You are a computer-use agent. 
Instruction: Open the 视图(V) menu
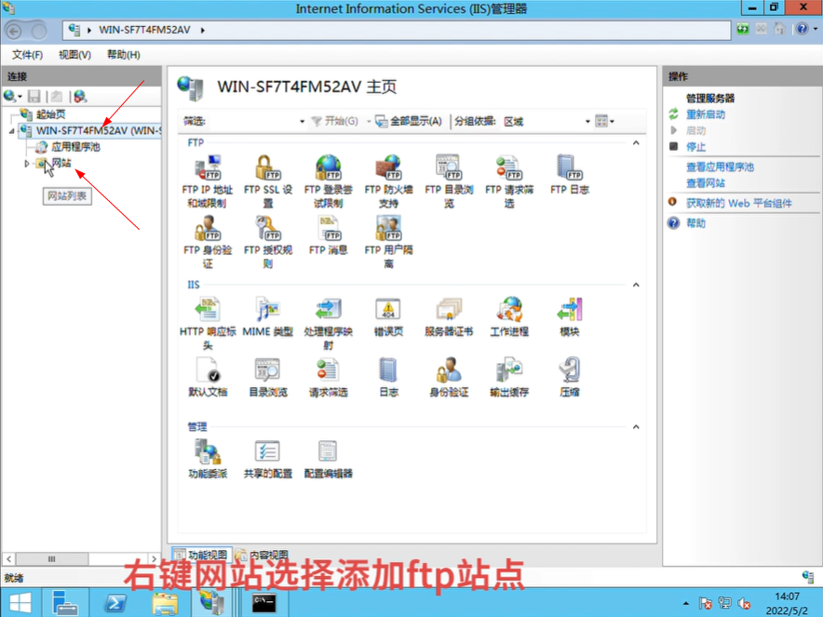[x=74, y=55]
